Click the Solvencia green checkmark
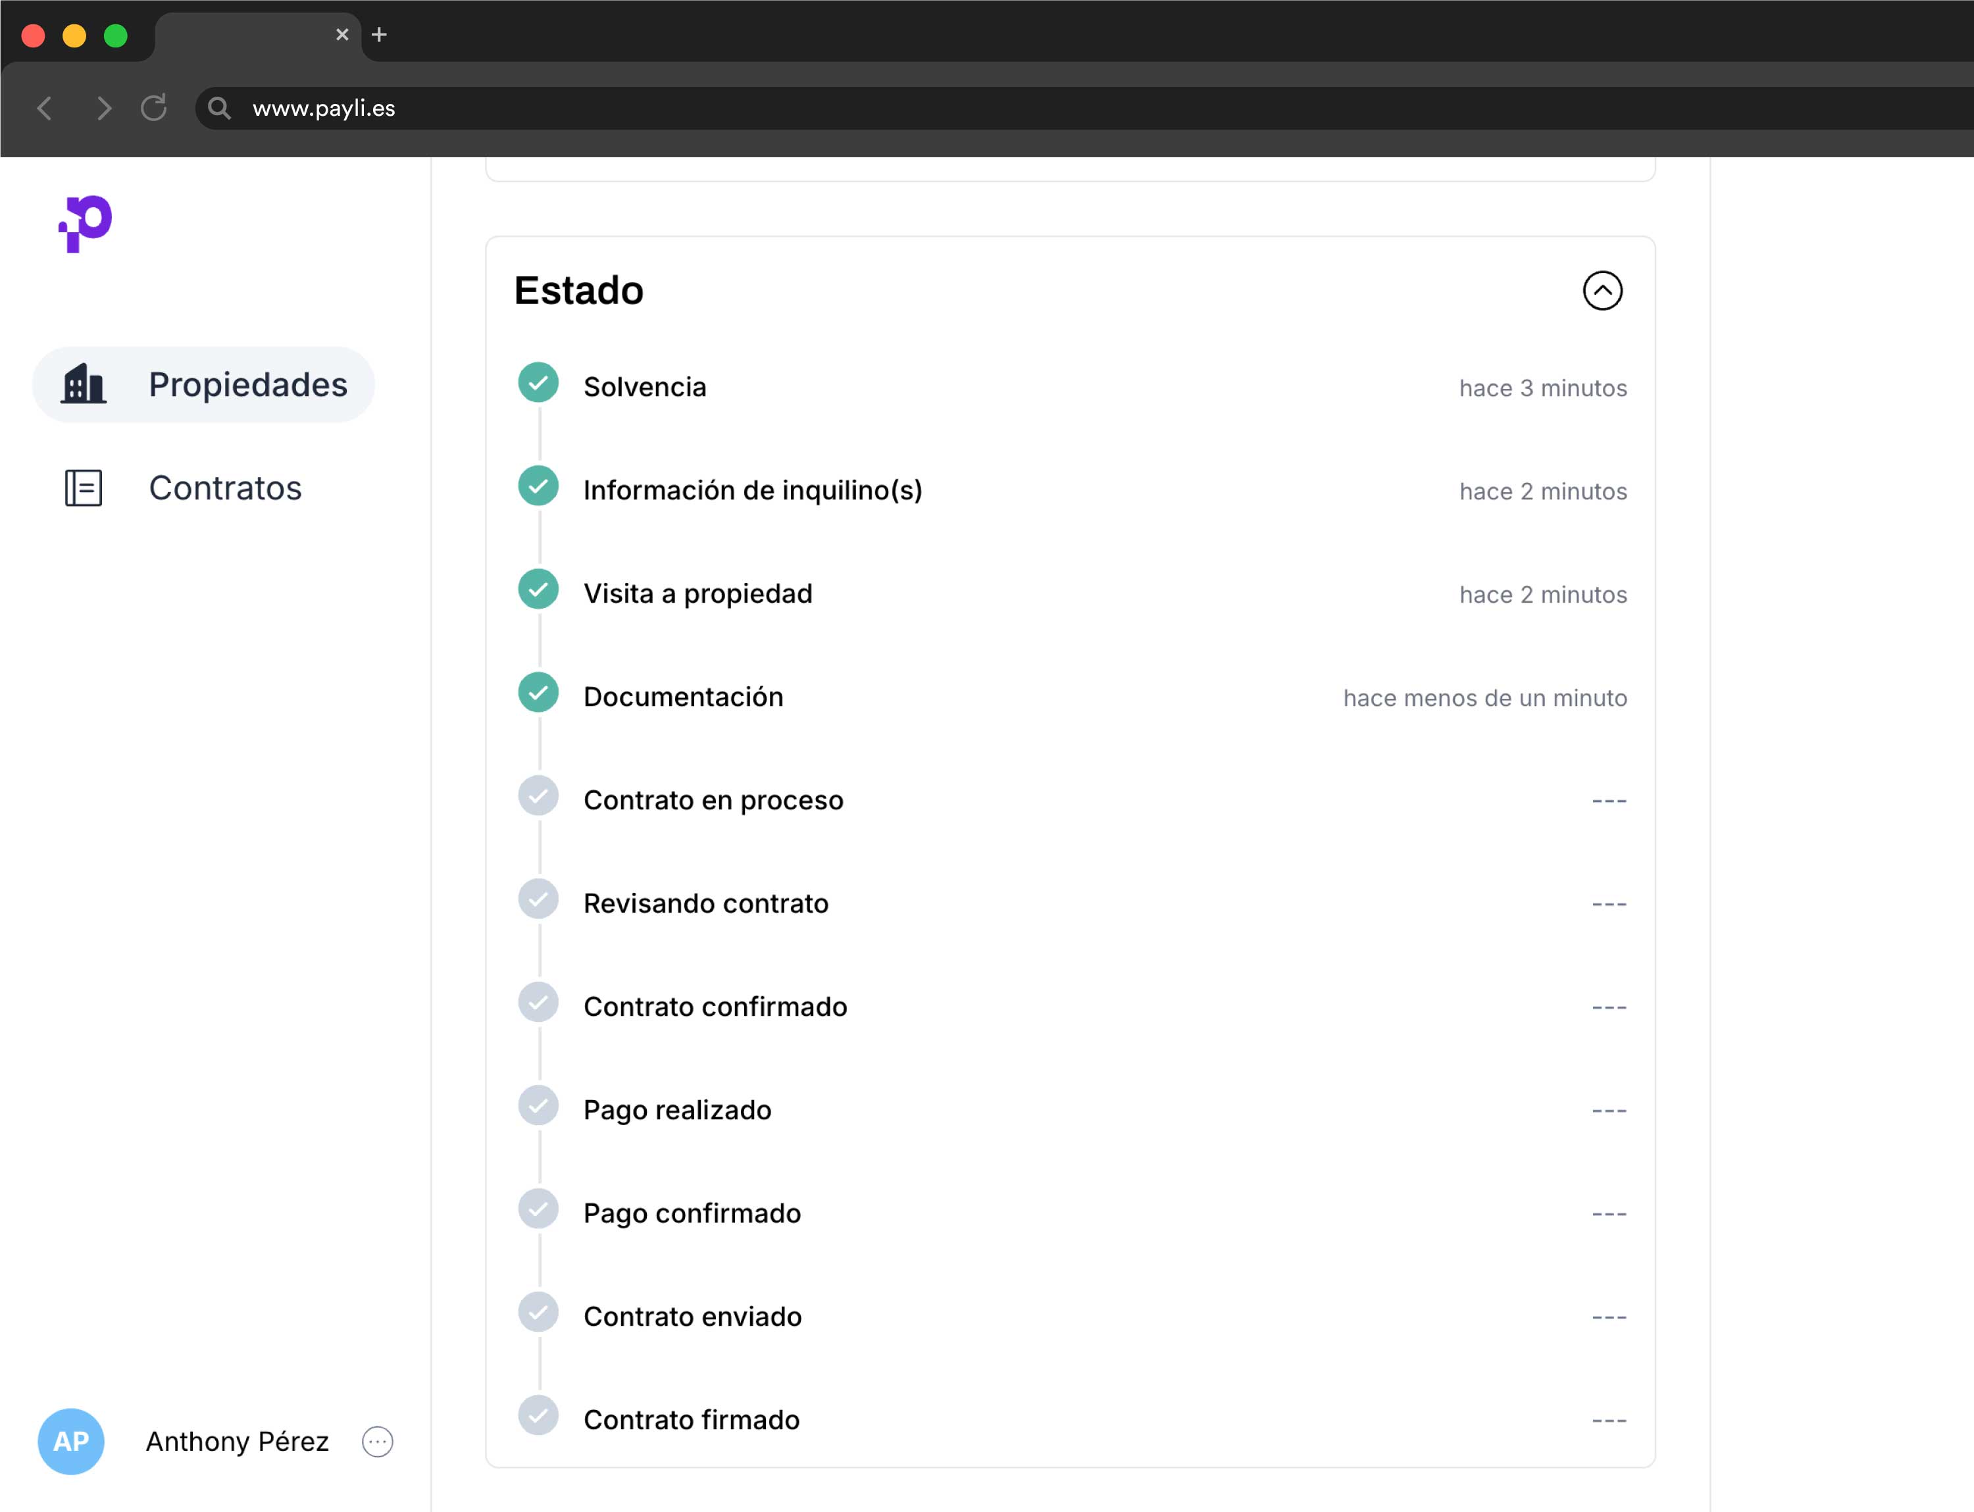 point(538,382)
